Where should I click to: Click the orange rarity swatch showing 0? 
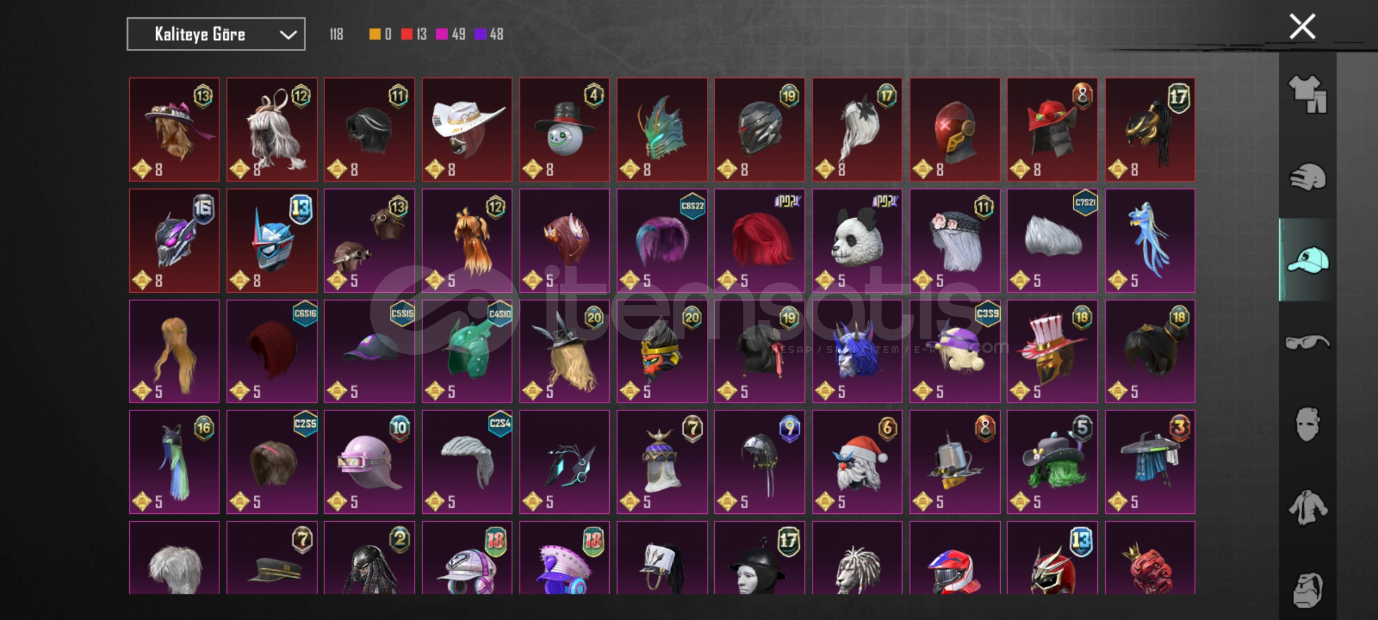point(374,34)
